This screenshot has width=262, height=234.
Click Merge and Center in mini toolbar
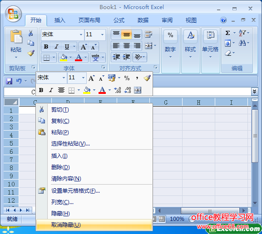[x=138, y=90]
